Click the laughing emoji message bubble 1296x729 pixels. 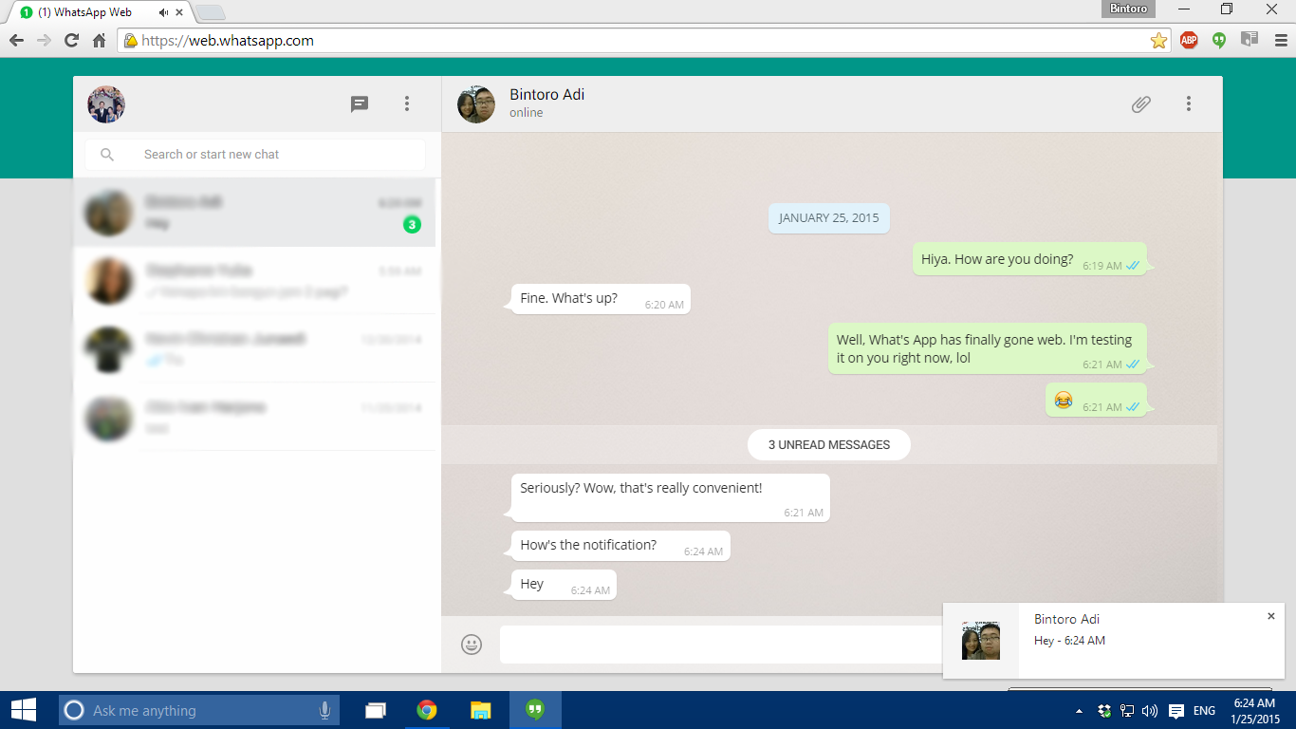[x=1096, y=401]
